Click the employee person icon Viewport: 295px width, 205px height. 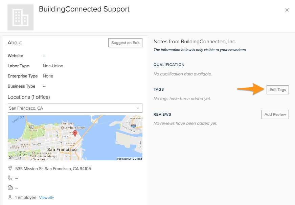[x=10, y=198]
